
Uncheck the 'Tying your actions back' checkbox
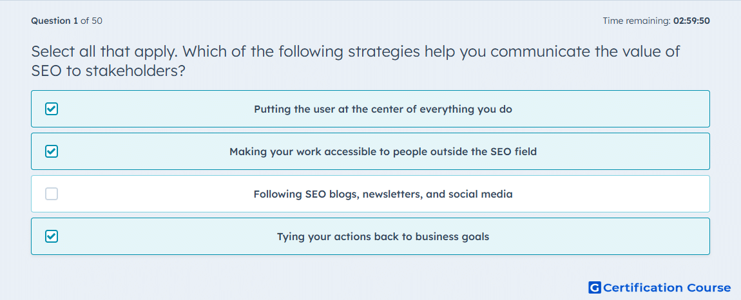coord(52,236)
